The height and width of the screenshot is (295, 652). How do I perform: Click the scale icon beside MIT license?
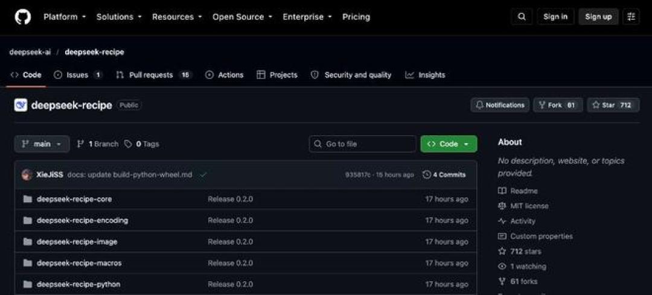(502, 206)
